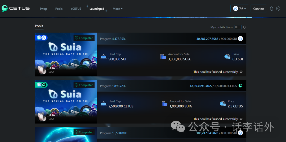
Task: Click the Completed badge on the first Suia card
Action: click(x=84, y=38)
